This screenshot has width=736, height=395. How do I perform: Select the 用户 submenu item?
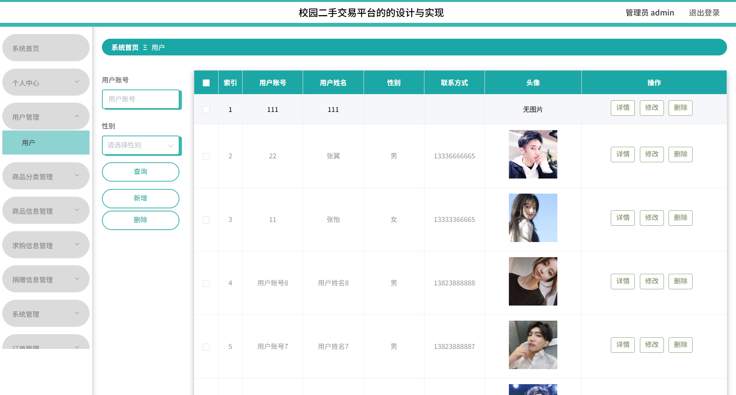click(46, 143)
